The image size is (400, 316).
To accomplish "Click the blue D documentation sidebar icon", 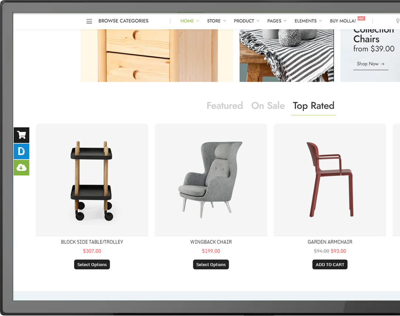I will [x=21, y=152].
